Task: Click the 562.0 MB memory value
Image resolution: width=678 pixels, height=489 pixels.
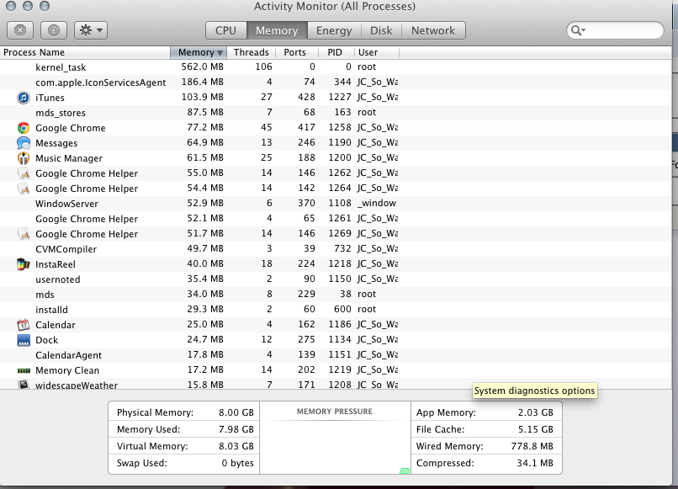Action: [x=203, y=66]
